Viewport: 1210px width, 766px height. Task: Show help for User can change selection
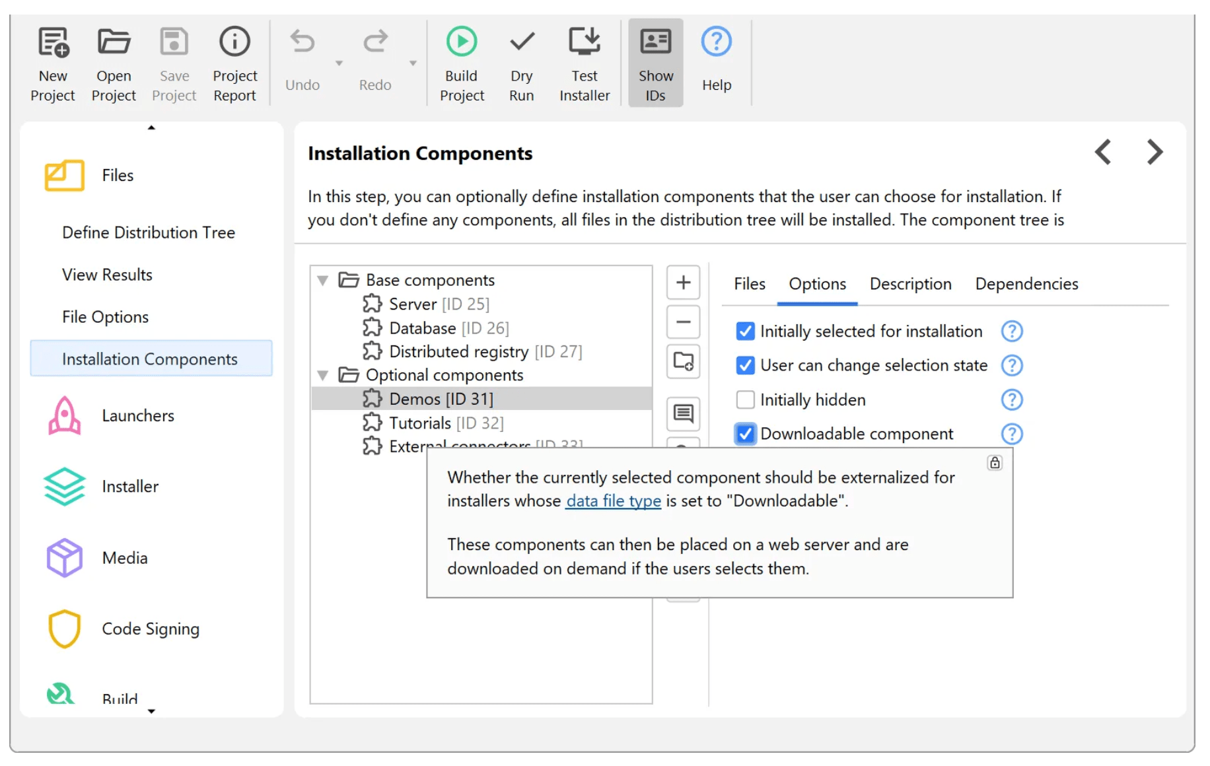coord(1012,366)
